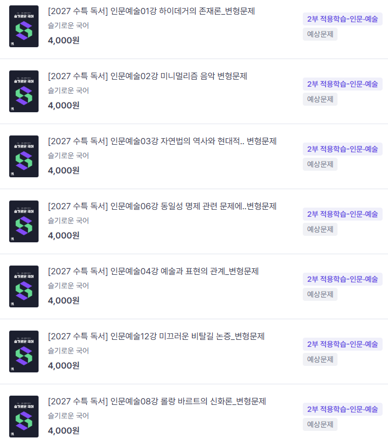The image size is (388, 445).
Task: Click the book cover thumbnail for 하이데거의 존재론
Action: coord(24,26)
